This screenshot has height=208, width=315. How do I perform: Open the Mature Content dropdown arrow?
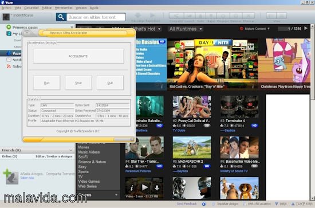269,29
